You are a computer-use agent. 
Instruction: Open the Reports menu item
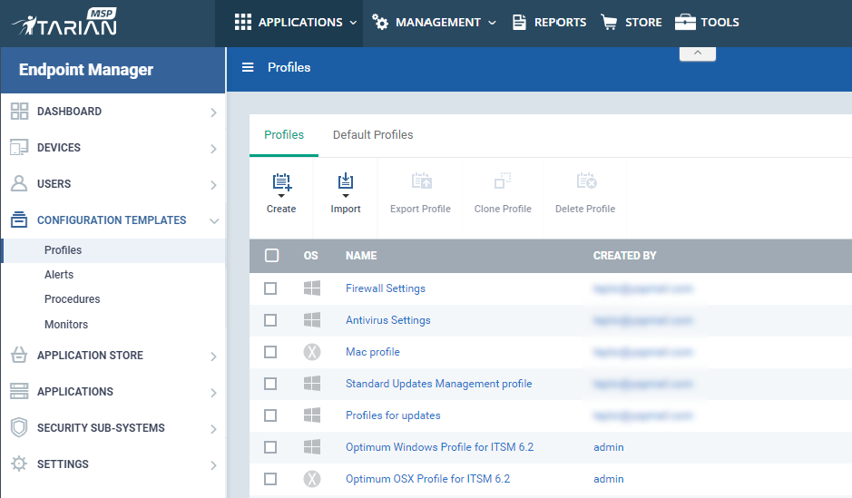[549, 23]
